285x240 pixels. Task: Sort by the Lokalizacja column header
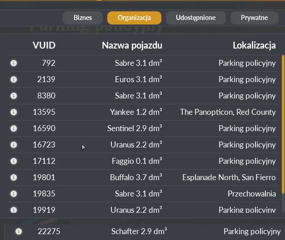point(254,45)
